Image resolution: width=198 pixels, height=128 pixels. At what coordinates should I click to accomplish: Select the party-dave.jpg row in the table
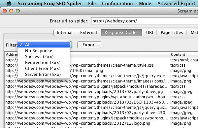pyautogui.click(x=102, y=92)
